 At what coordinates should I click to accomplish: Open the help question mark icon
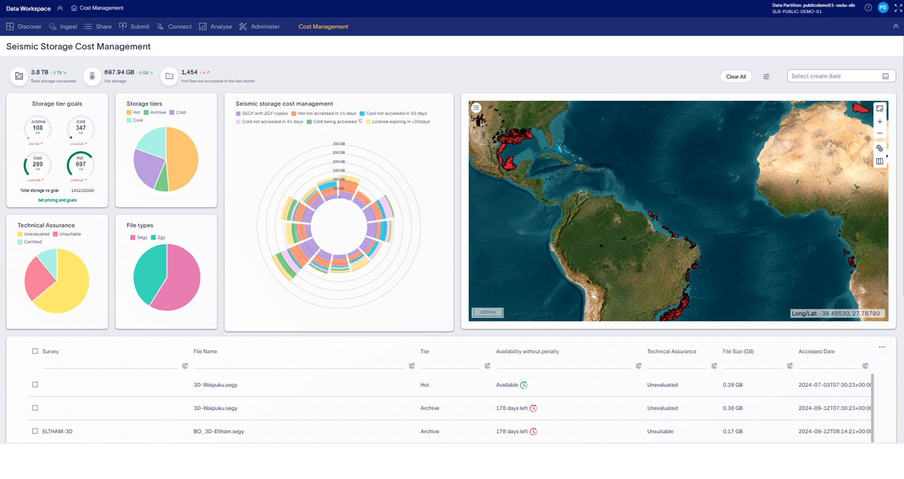click(868, 8)
